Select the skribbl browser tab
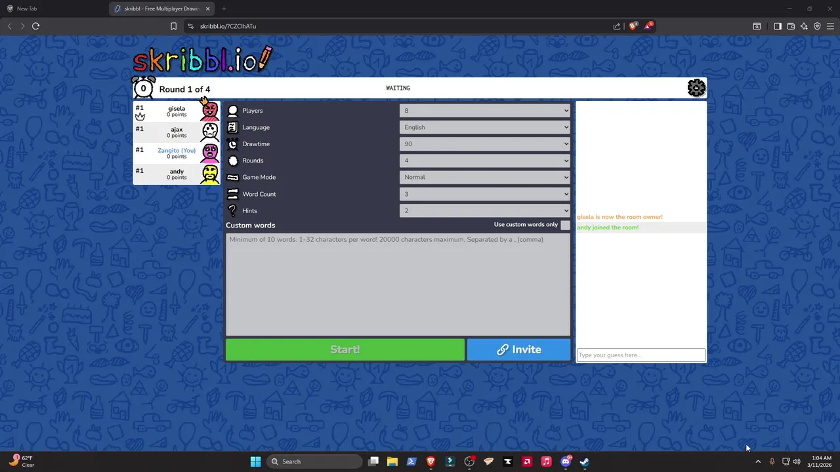This screenshot has width=840, height=472. click(x=161, y=9)
